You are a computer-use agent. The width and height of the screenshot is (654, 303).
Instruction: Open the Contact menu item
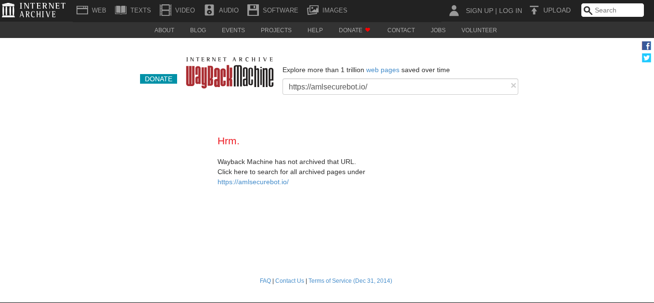pyautogui.click(x=401, y=30)
